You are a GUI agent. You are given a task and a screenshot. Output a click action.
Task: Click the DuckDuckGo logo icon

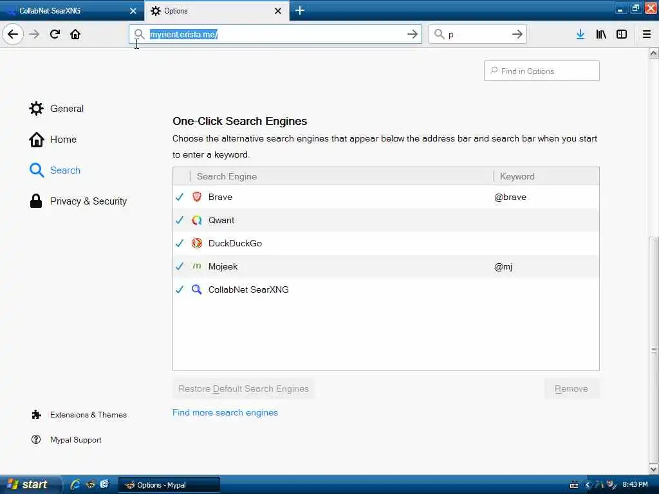197,242
